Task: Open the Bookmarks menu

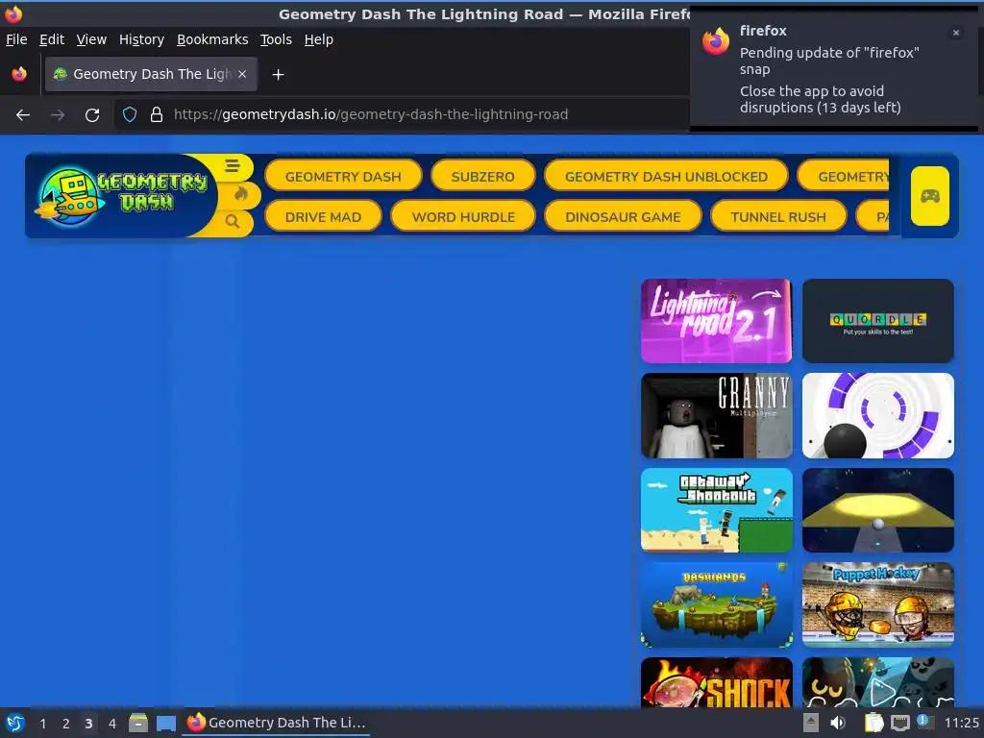Action: pos(212,39)
